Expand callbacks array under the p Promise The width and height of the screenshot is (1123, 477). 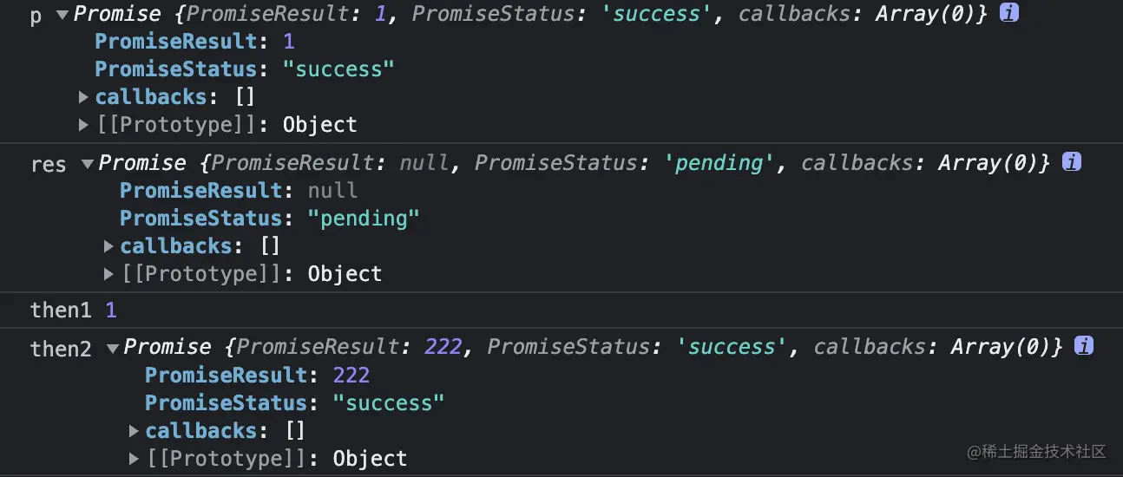coord(83,96)
